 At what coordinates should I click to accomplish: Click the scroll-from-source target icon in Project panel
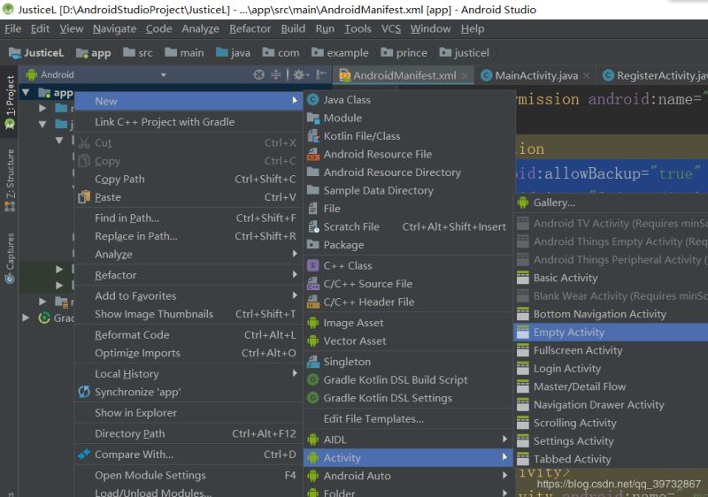[x=259, y=75]
